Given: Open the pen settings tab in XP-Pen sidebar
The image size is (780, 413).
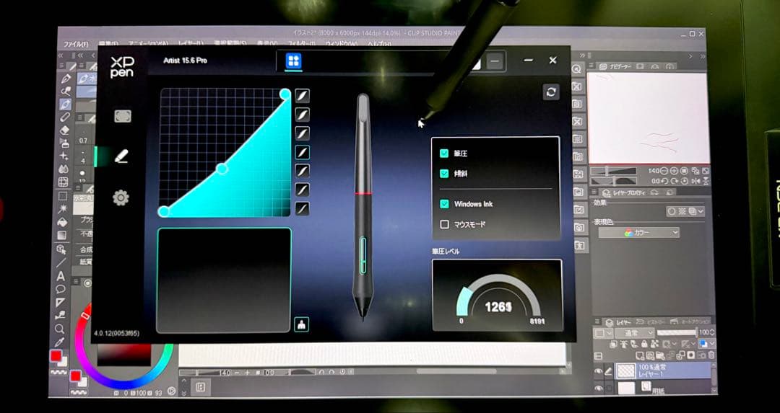Looking at the screenshot, I should (121, 156).
